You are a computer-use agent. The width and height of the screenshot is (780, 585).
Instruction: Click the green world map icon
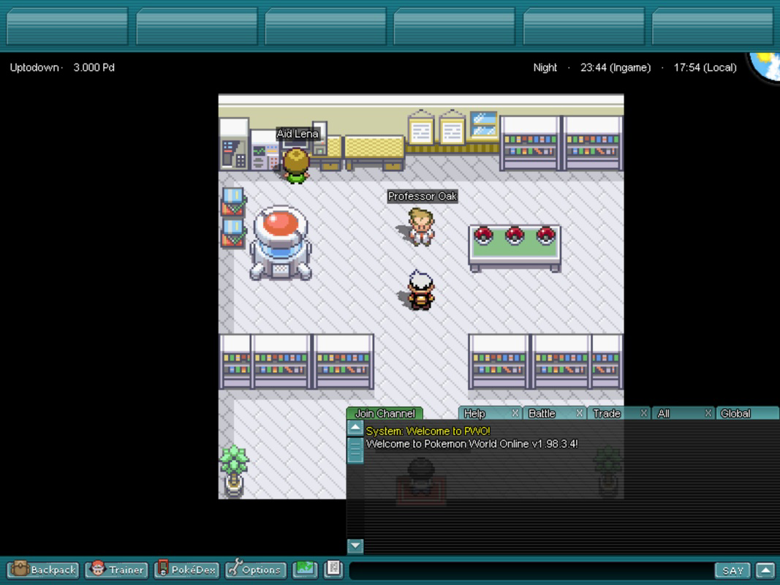[305, 569]
